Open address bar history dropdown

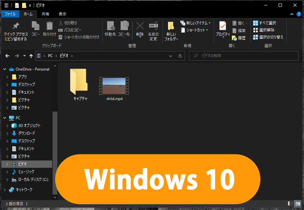tap(170, 56)
